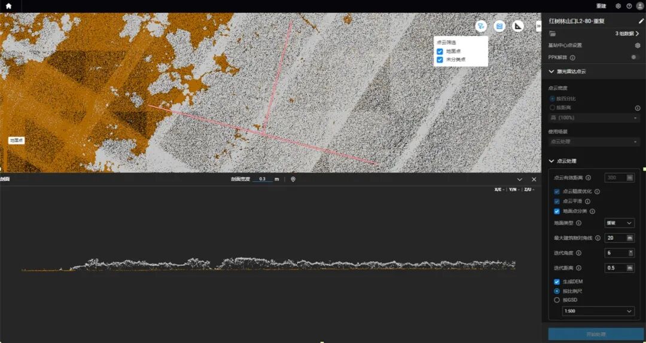Click the profile width 0.3 input field
The image size is (646, 343).
(263, 179)
